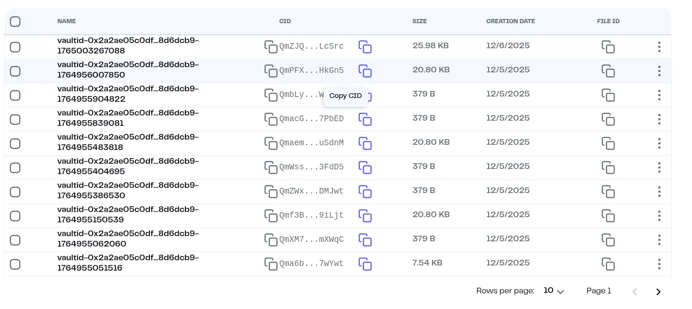692x309 pixels.
Task: Copy the CID QmacG...7PbED using blue icon
Action: pos(365,119)
